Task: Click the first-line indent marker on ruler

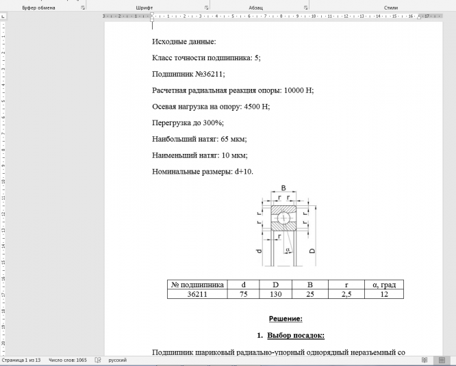Action: click(152, 13)
